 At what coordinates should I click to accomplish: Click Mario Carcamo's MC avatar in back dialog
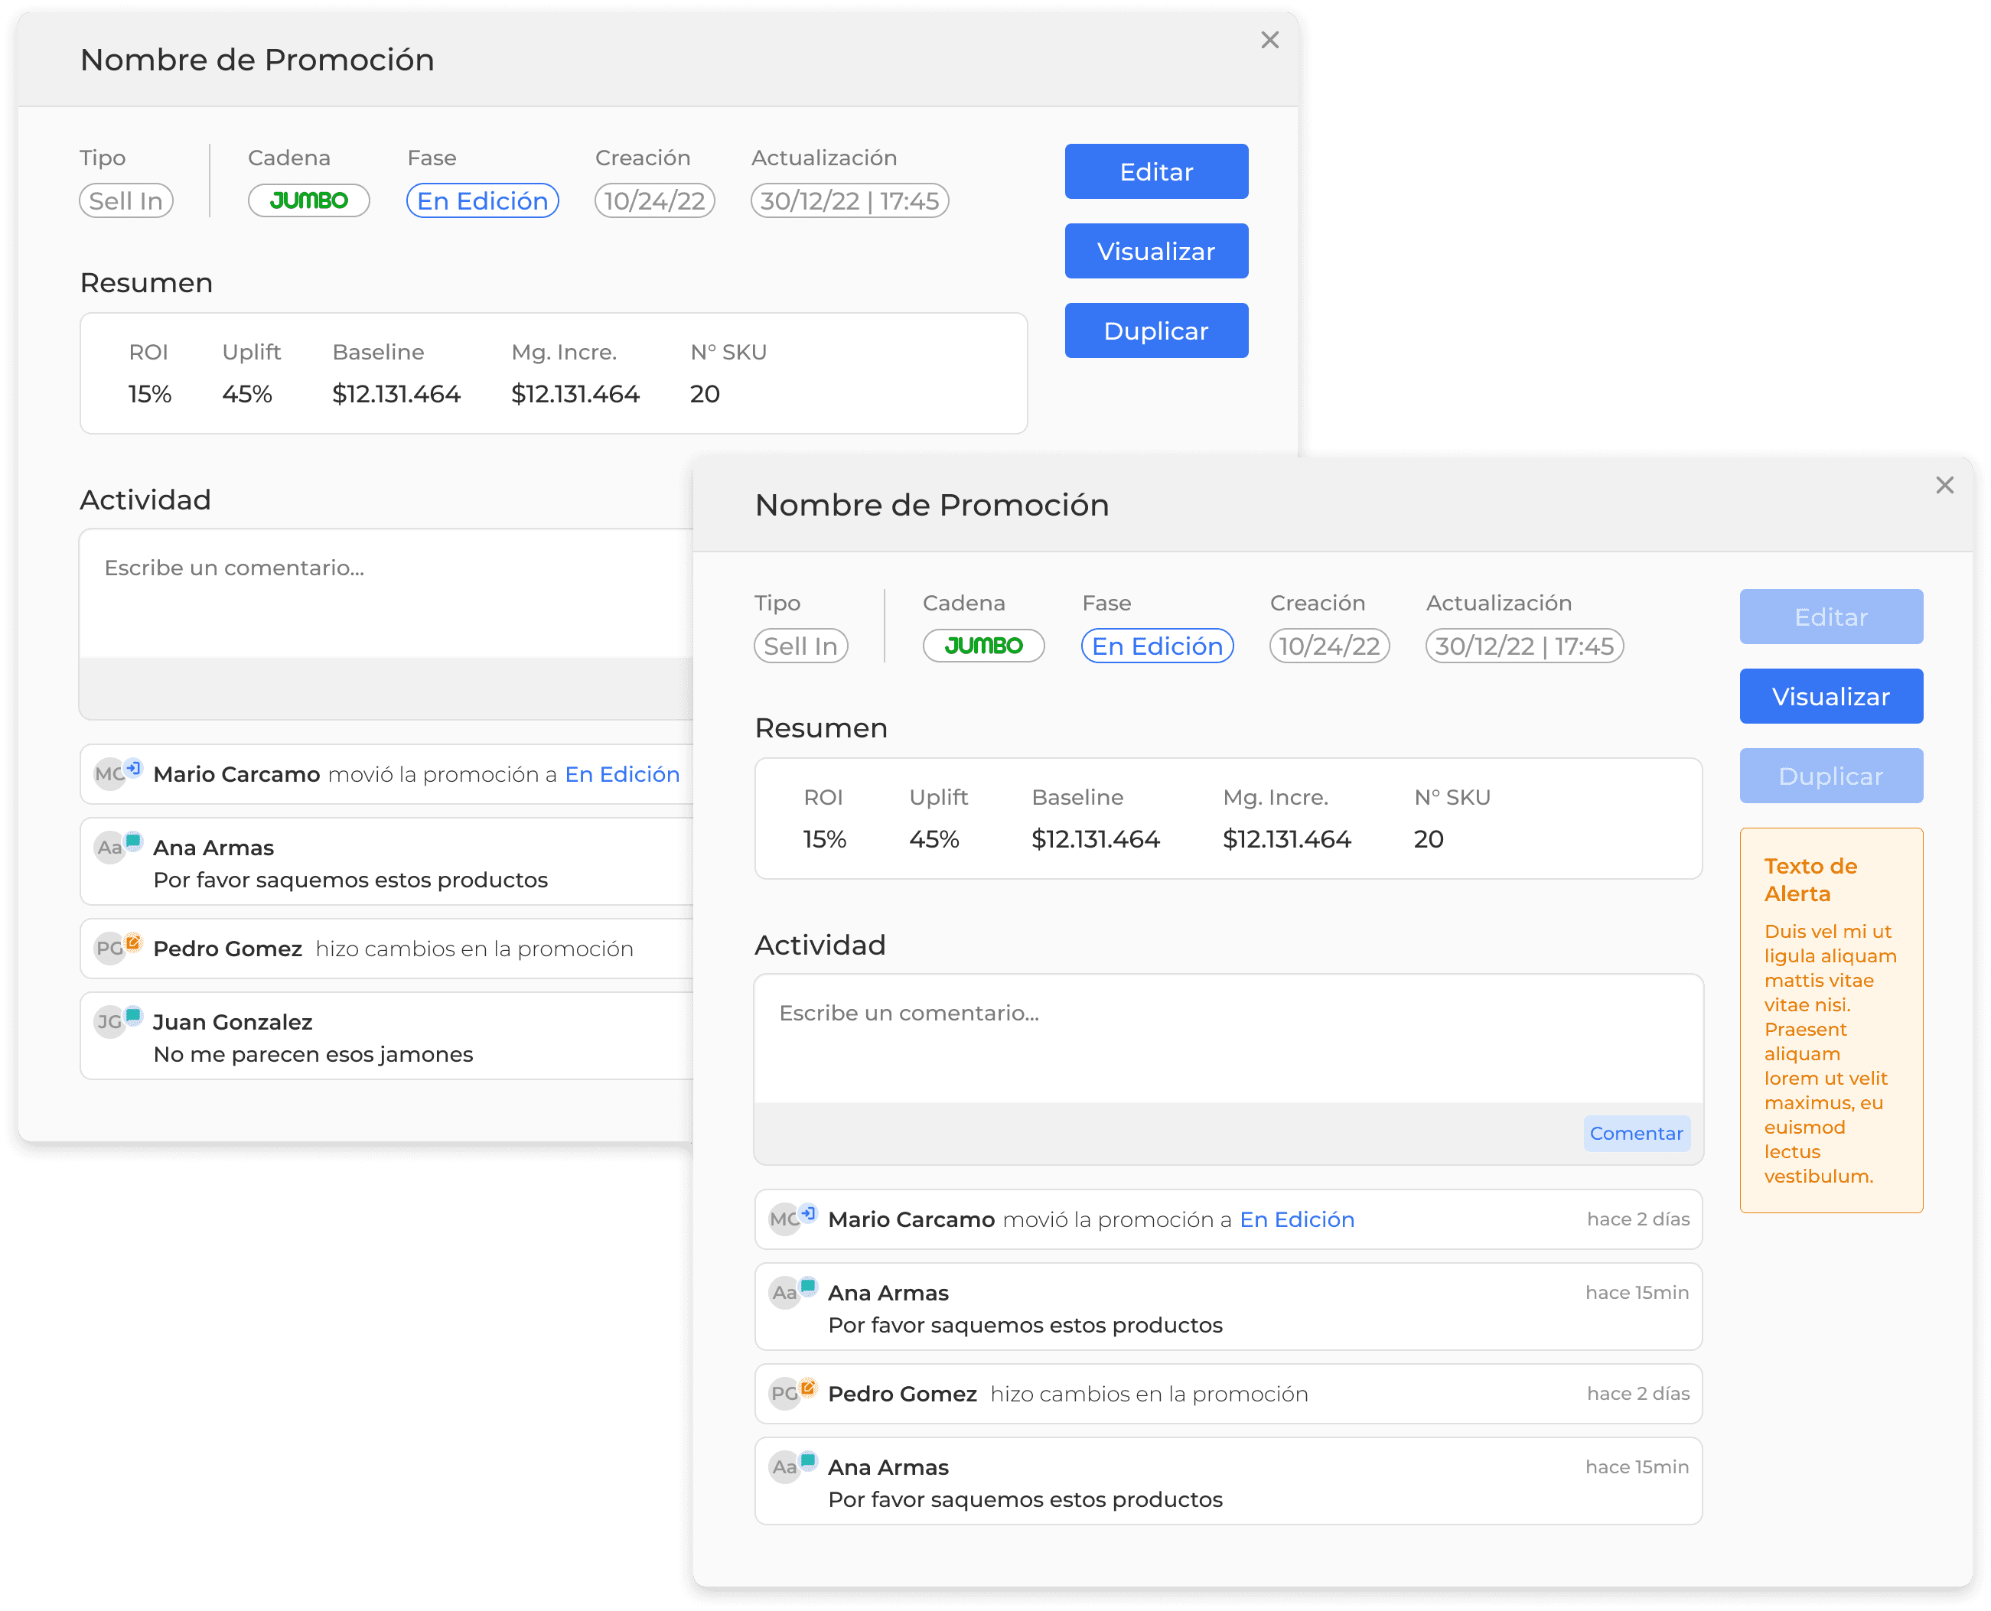tap(110, 773)
